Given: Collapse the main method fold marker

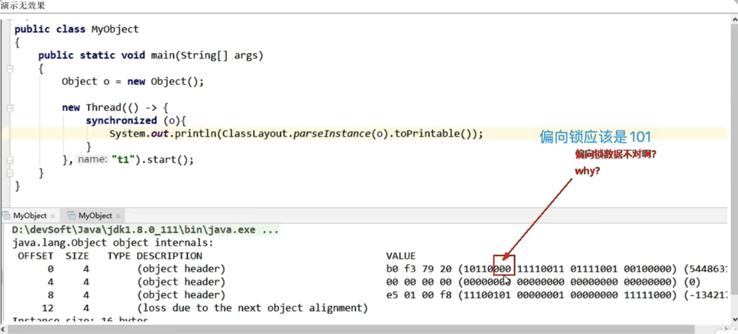Looking at the screenshot, I should 10,69.
